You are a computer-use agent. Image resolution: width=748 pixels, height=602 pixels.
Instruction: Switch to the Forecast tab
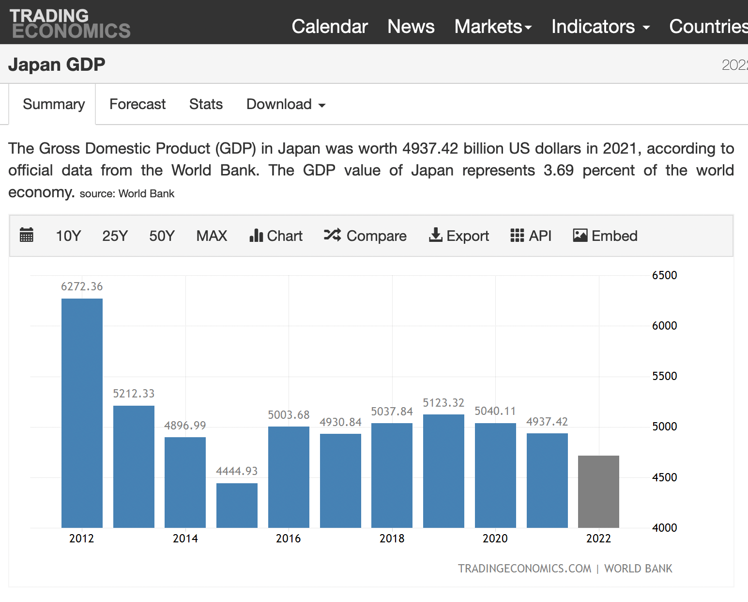pos(137,104)
